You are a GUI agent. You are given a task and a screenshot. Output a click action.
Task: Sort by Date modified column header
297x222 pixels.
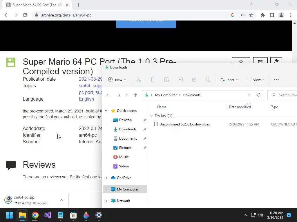pos(240,107)
